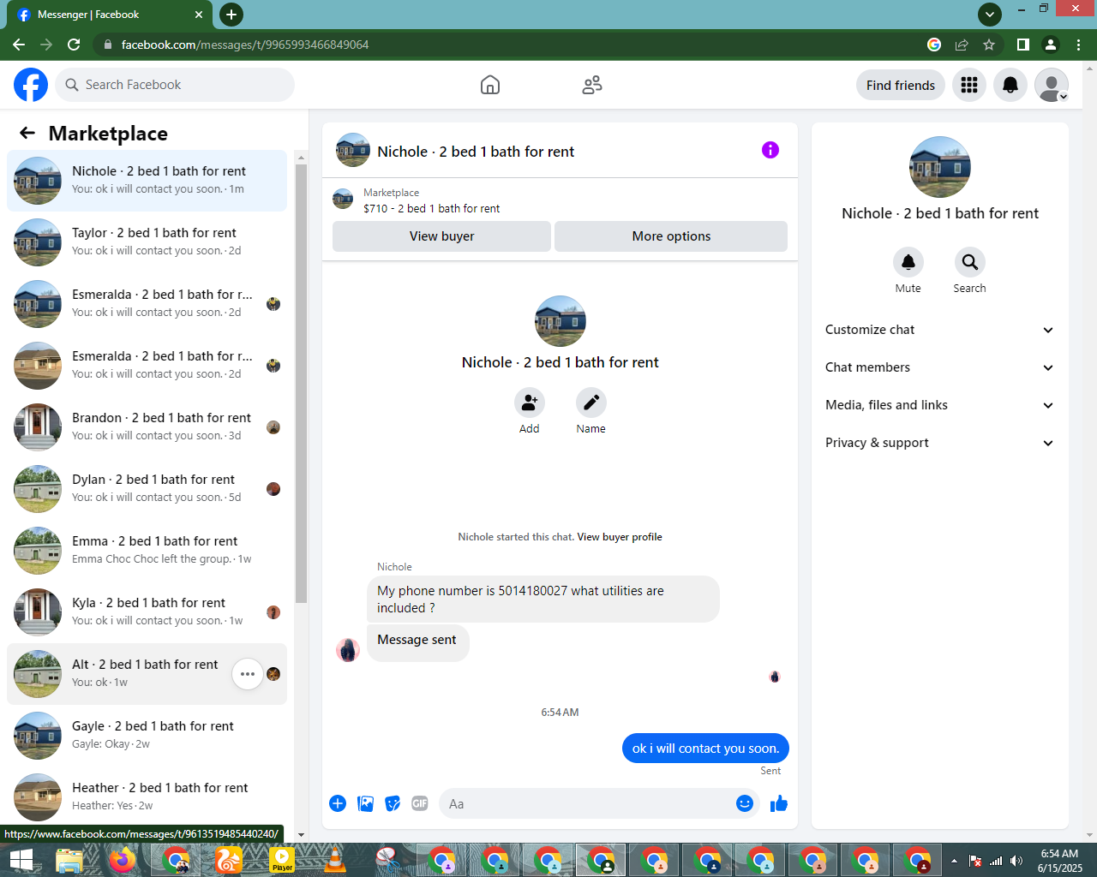Share this page icon in address bar
1097x877 pixels.
(x=962, y=45)
